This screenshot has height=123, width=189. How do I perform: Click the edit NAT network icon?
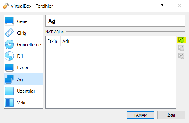point(181,56)
